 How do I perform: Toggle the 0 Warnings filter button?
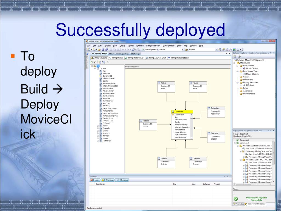pyautogui.click(x=107, y=180)
